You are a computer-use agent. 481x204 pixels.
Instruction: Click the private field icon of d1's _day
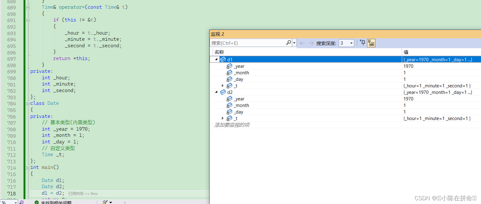(229, 79)
